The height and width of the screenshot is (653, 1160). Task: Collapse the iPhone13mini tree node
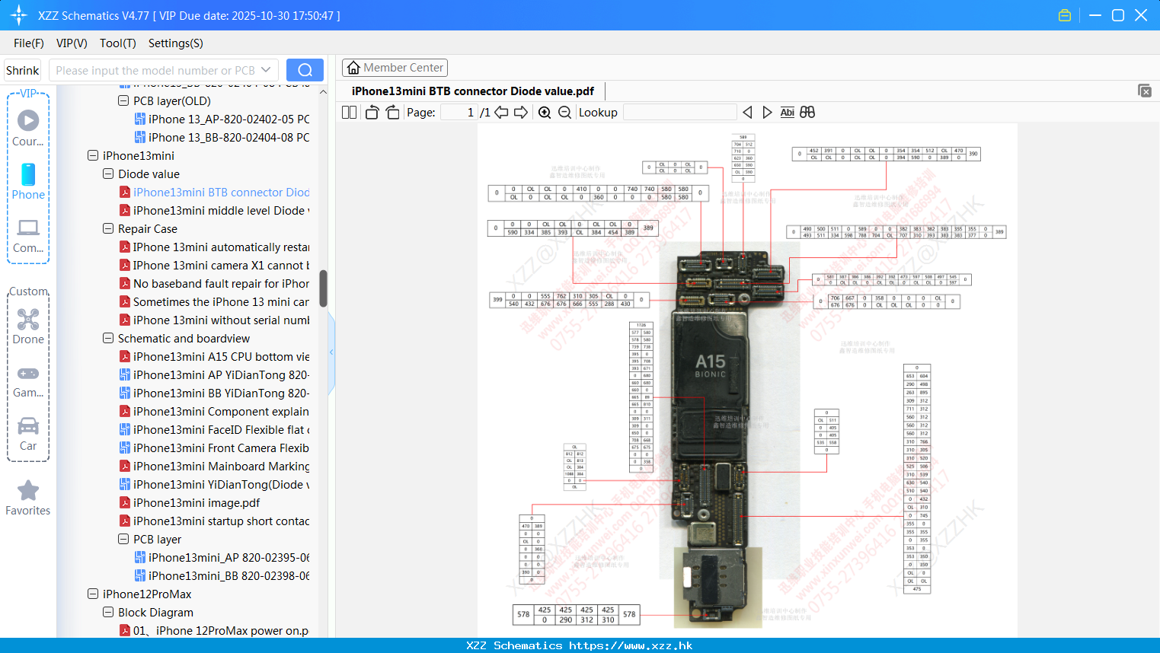93,155
